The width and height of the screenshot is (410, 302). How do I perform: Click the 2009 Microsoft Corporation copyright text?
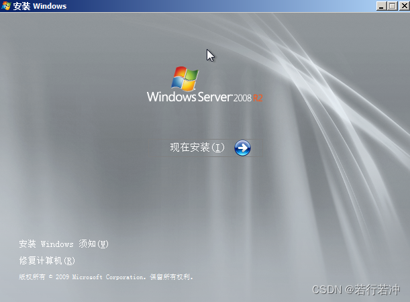click(x=106, y=277)
